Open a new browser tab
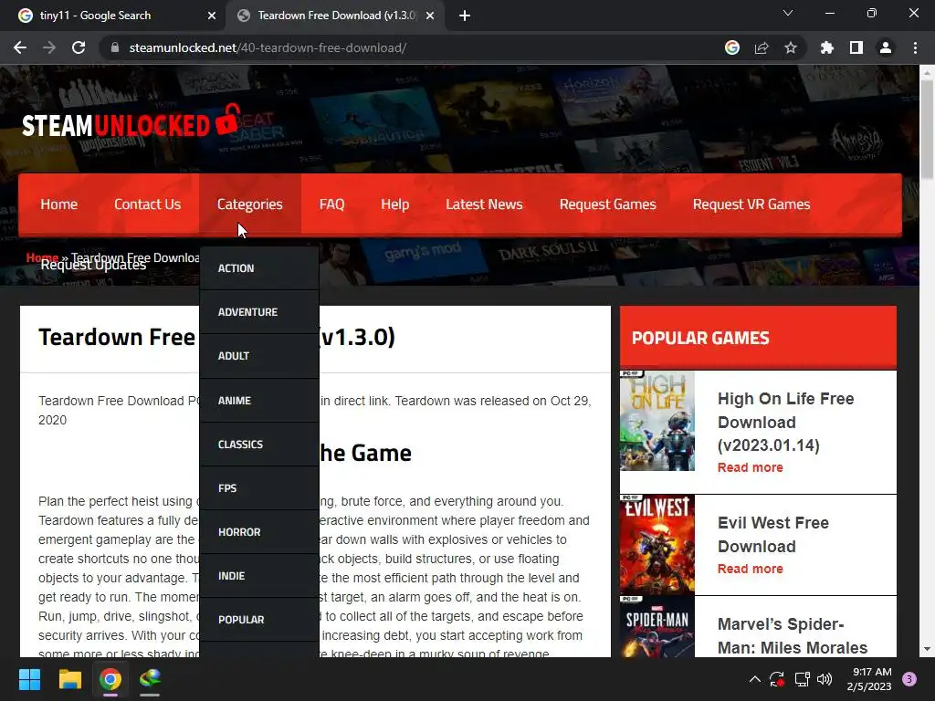This screenshot has width=935, height=701. coord(465,16)
